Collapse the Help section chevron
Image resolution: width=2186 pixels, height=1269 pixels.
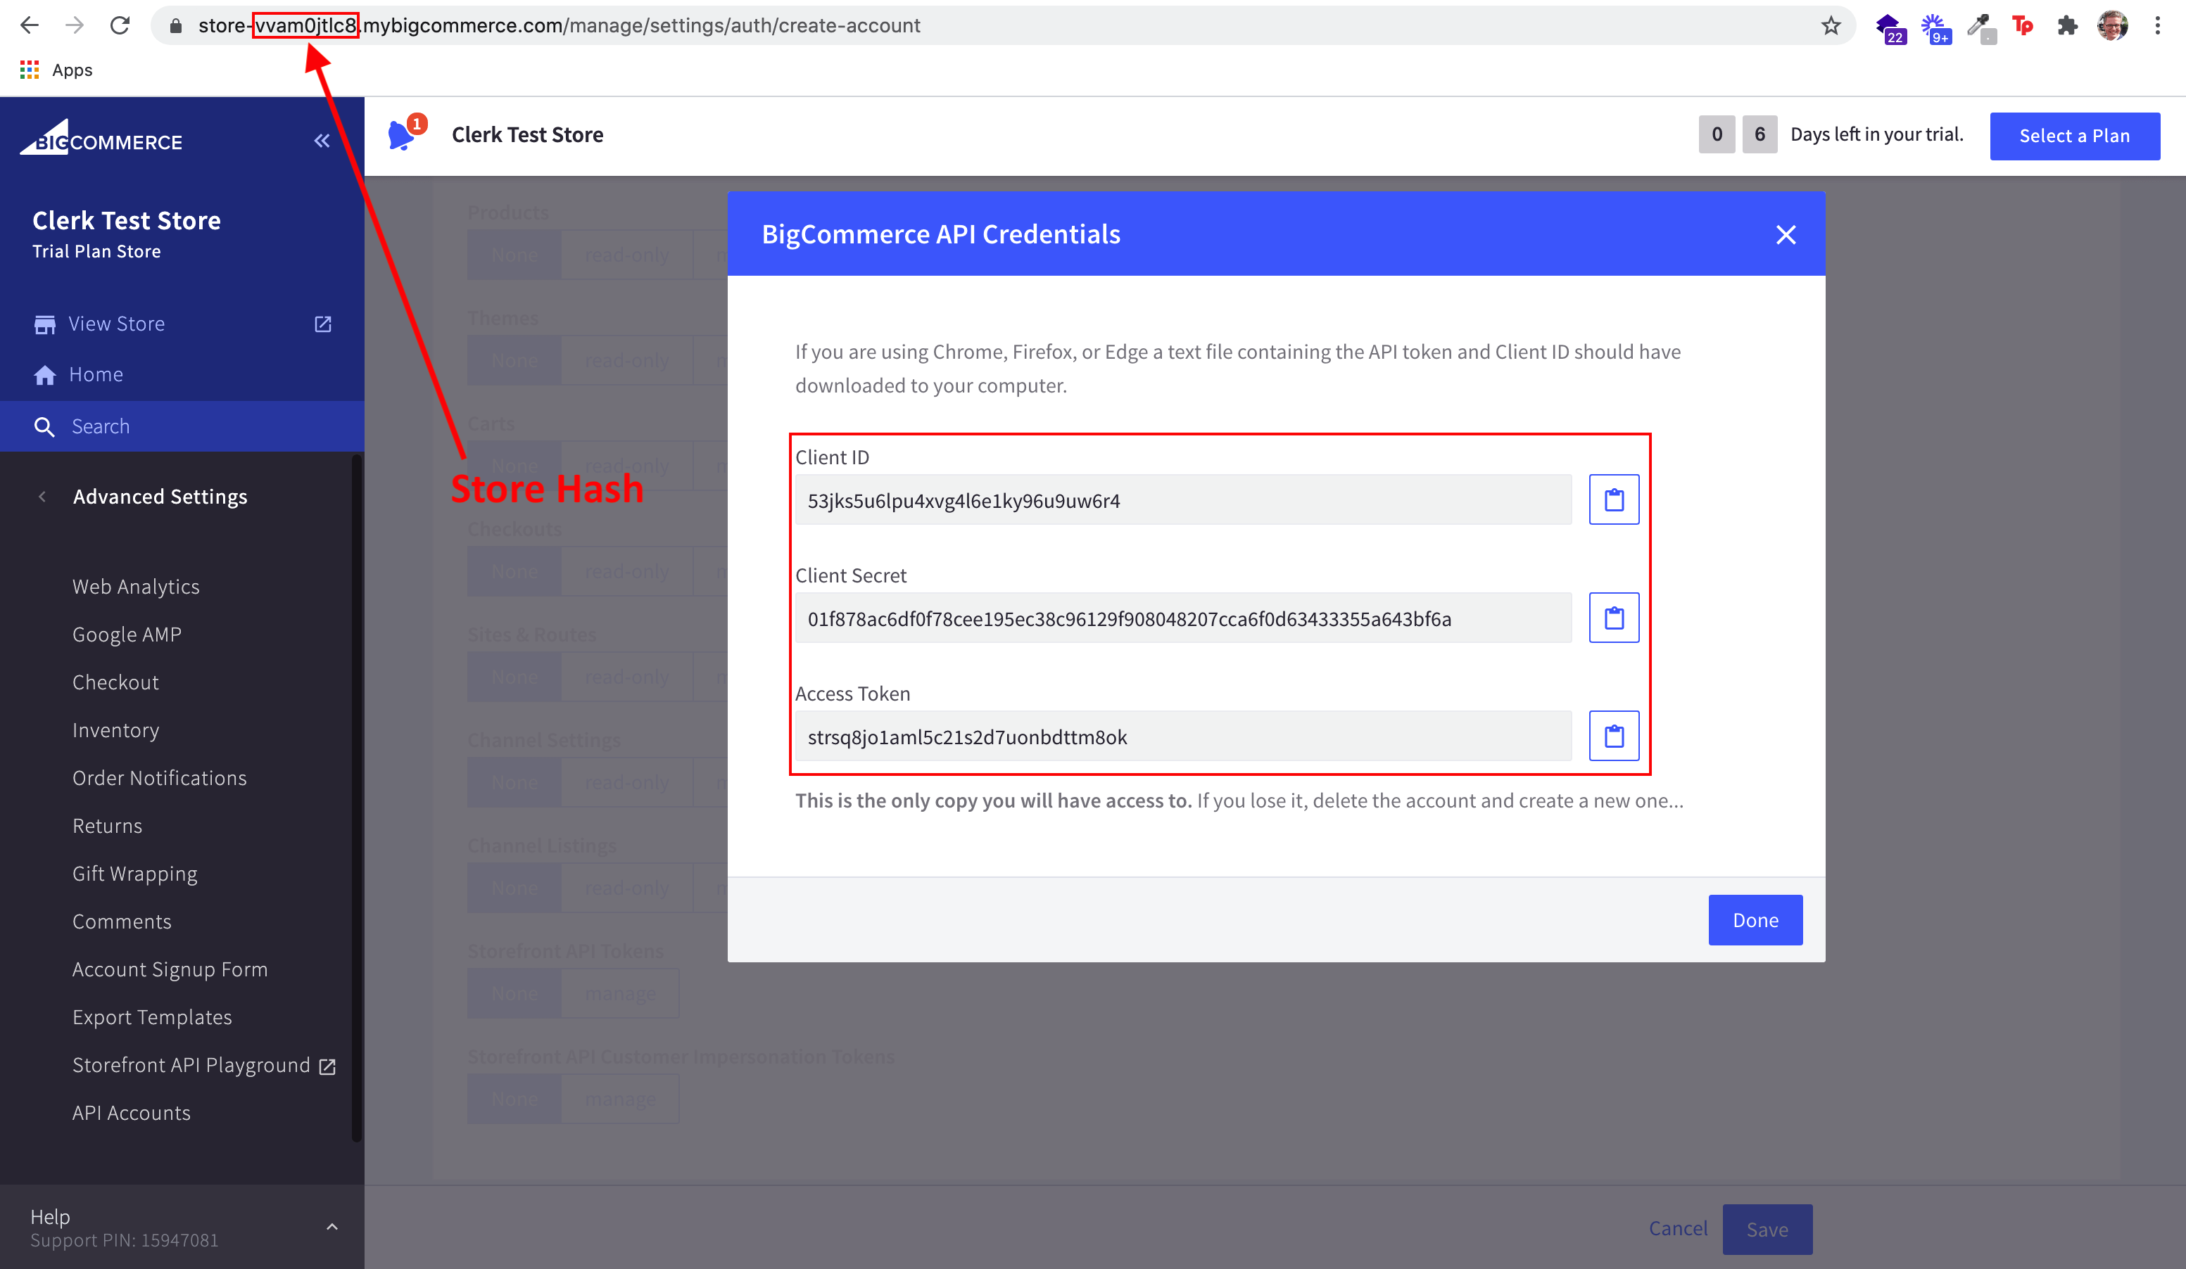coord(331,1225)
